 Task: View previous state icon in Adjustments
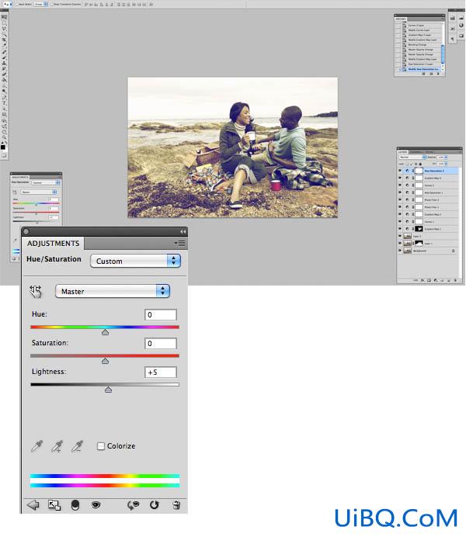coord(133,505)
